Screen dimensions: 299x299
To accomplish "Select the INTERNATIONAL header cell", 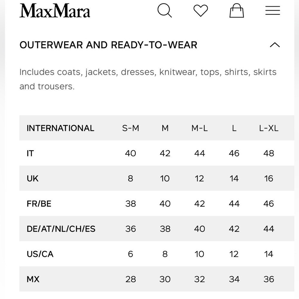I will click(x=60, y=128).
